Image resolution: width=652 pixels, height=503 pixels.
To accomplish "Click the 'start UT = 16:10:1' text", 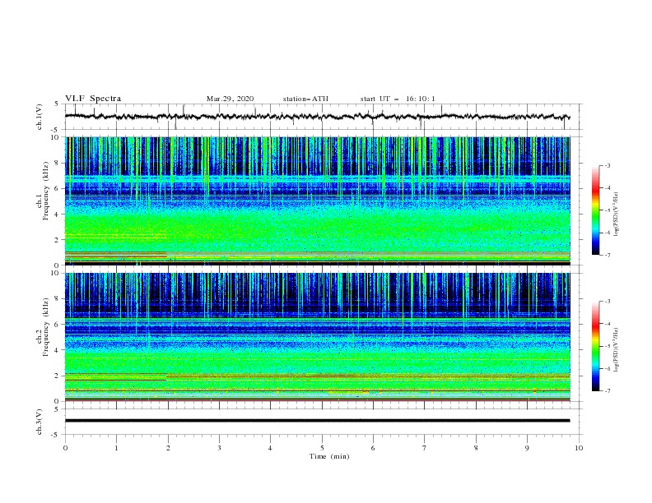I will click(x=398, y=99).
